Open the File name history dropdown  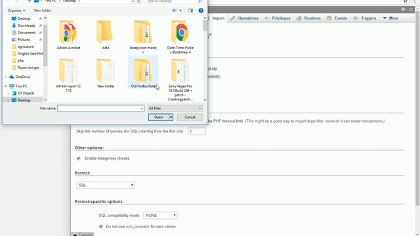142,108
